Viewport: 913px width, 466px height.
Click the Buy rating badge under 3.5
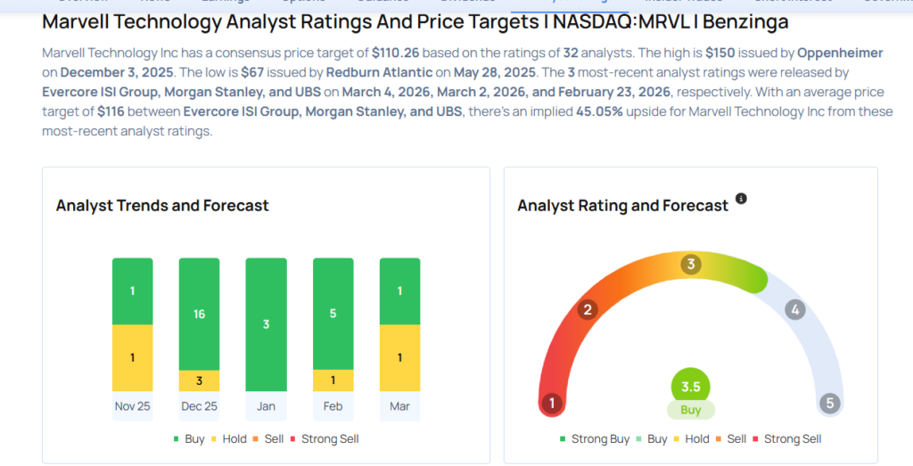click(x=691, y=411)
